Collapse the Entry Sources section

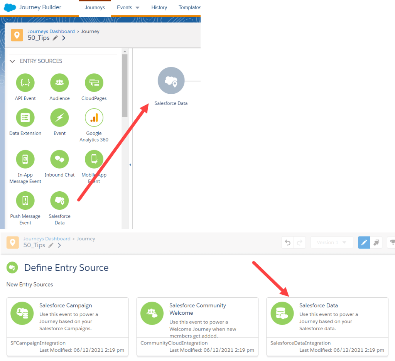[13, 61]
